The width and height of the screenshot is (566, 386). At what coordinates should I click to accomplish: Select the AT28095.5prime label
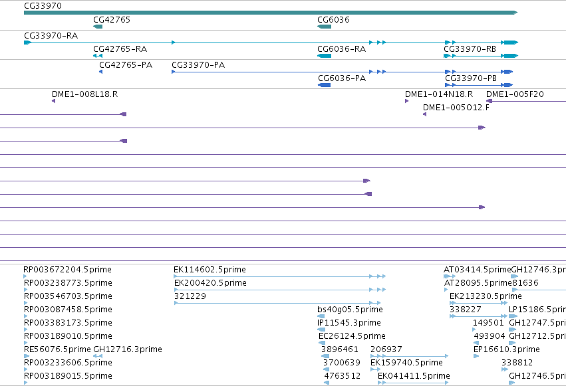(x=478, y=283)
